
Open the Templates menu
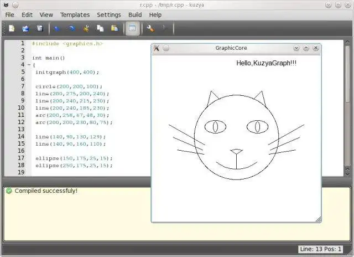click(x=75, y=15)
